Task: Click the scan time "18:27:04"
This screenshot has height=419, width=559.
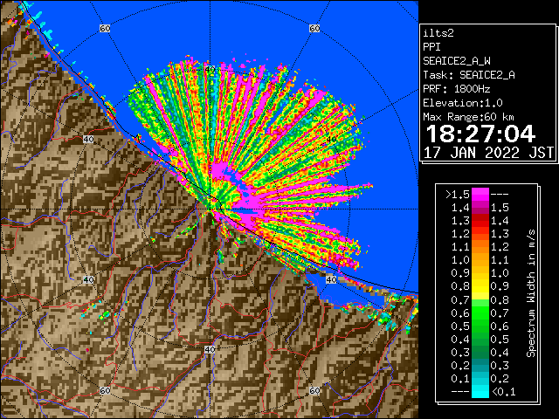Action: point(481,134)
